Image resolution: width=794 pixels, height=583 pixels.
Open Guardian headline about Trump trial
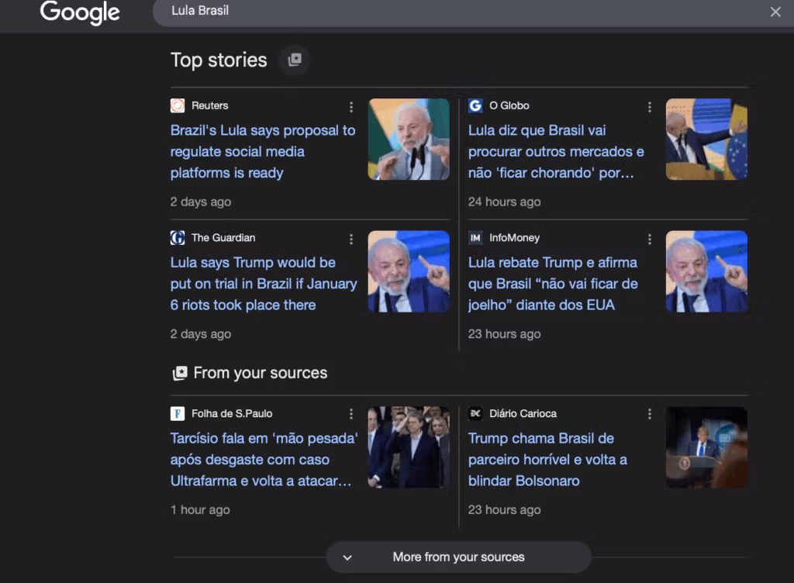[263, 284]
